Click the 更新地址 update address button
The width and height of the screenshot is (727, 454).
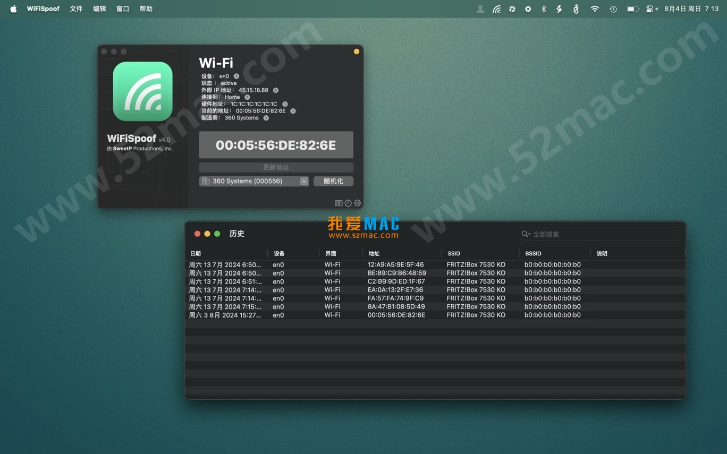coord(276,167)
